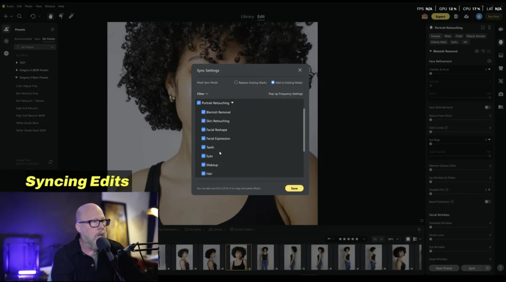Click the Save button in Sync Settings
This screenshot has width=506, height=282.
coord(294,188)
